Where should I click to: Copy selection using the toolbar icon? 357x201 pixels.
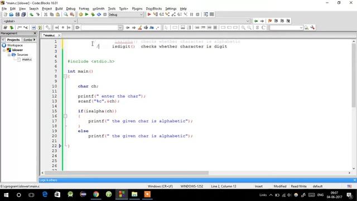pos(52,15)
